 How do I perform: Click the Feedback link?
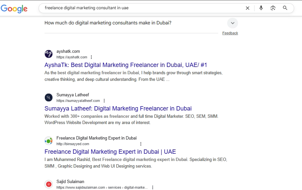tap(230, 33)
